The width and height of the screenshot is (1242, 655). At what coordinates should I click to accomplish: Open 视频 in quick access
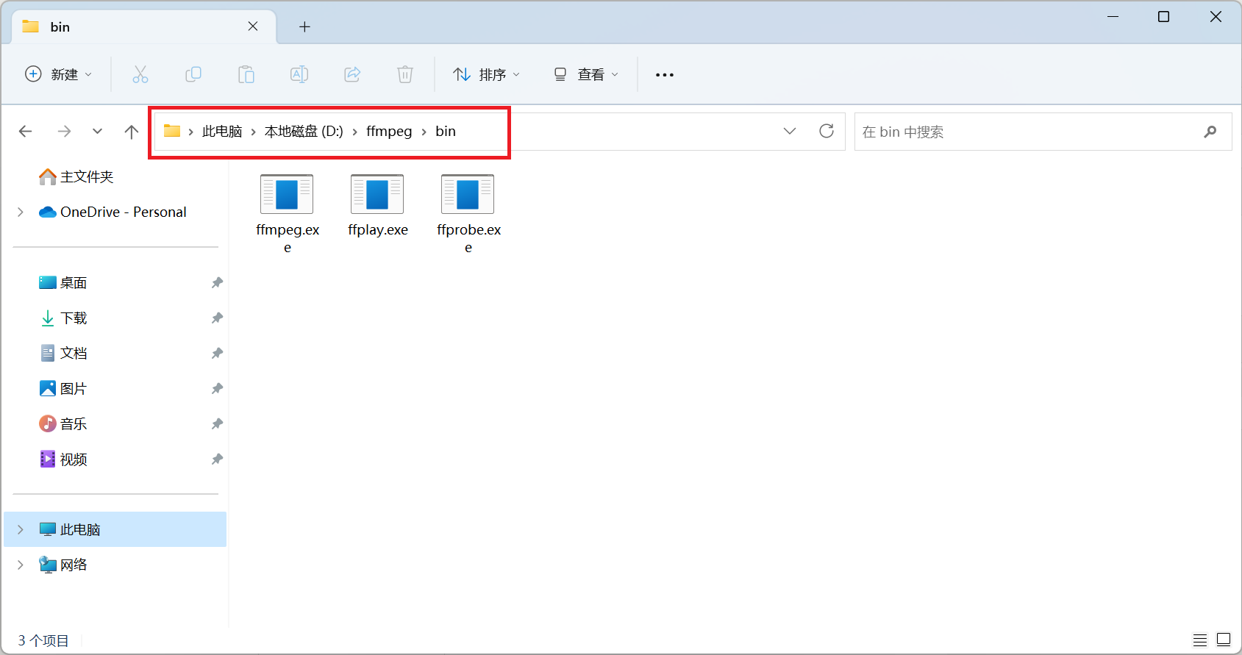(x=63, y=459)
